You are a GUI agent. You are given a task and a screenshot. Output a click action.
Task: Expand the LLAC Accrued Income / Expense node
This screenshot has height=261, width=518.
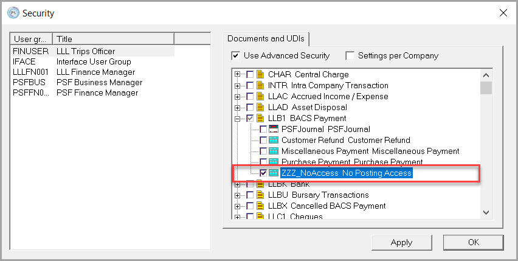click(x=237, y=97)
